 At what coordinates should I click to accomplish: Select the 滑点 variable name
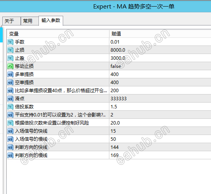(20, 99)
